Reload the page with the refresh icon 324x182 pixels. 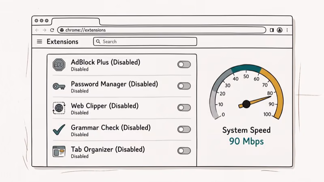[52, 30]
